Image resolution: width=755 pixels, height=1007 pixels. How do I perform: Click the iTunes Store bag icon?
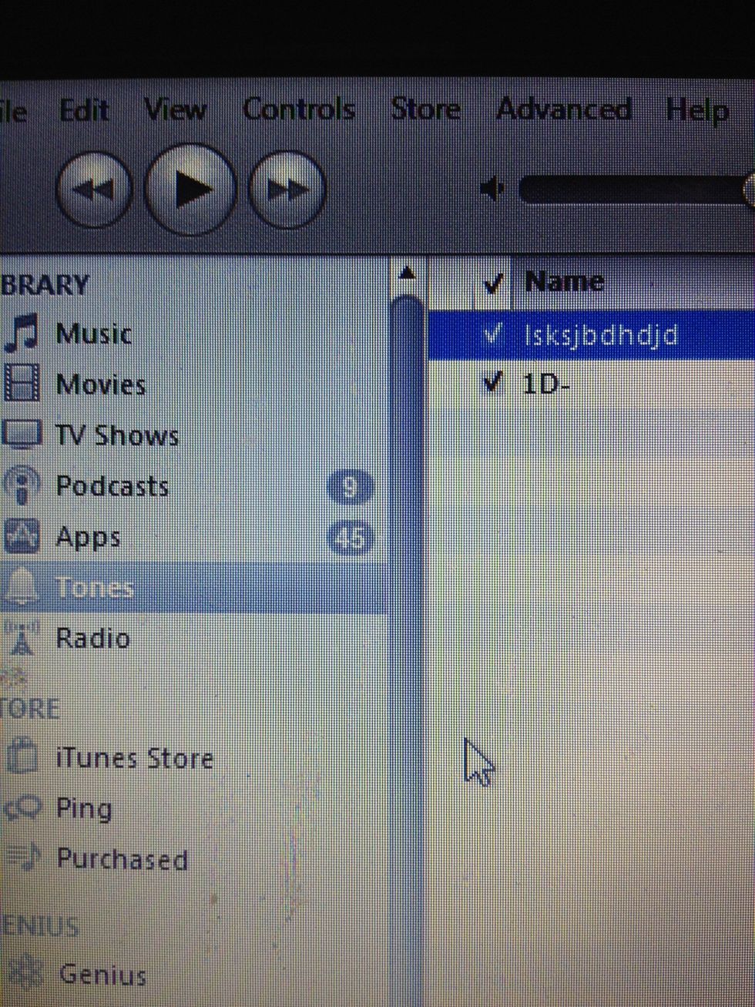pos(22,757)
